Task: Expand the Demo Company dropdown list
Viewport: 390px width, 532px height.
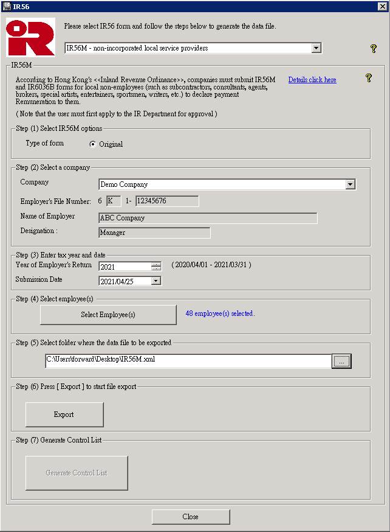Action: tap(350, 184)
